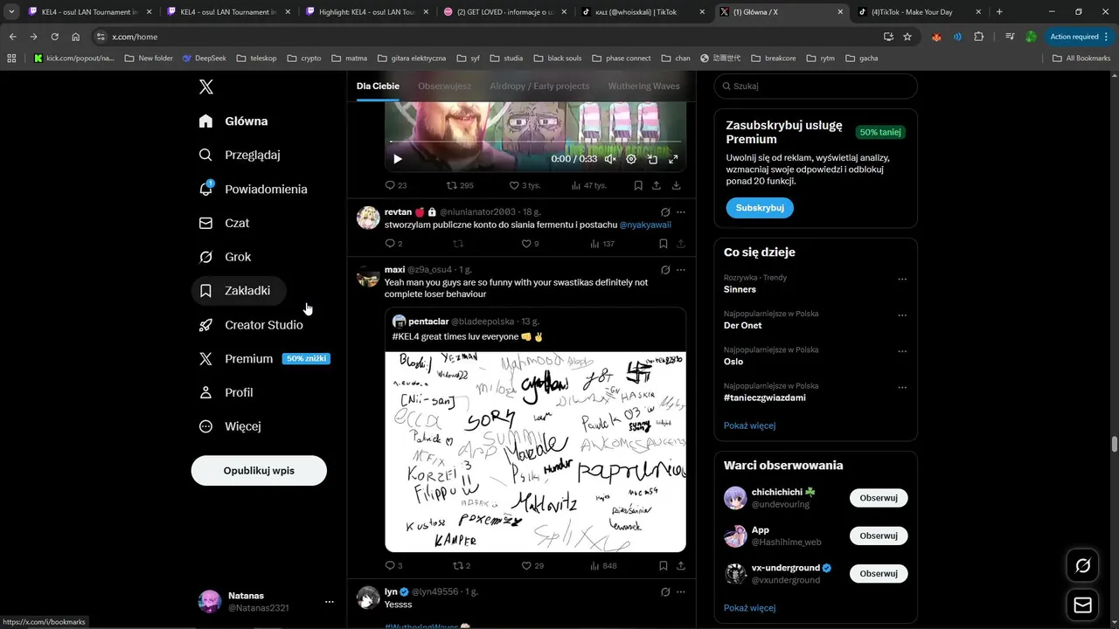Repost the video post with 295 reposts
The image size is (1119, 629).
point(460,185)
